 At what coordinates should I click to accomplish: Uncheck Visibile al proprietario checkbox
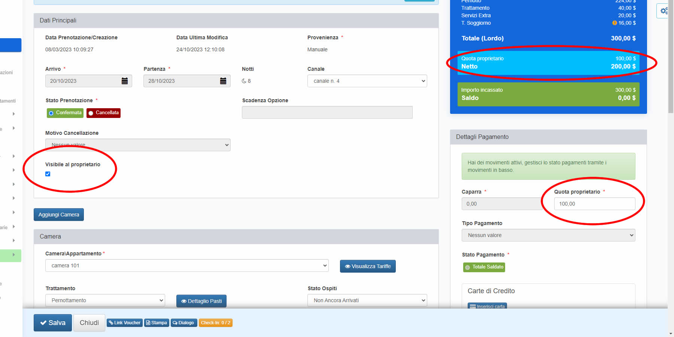[48, 174]
